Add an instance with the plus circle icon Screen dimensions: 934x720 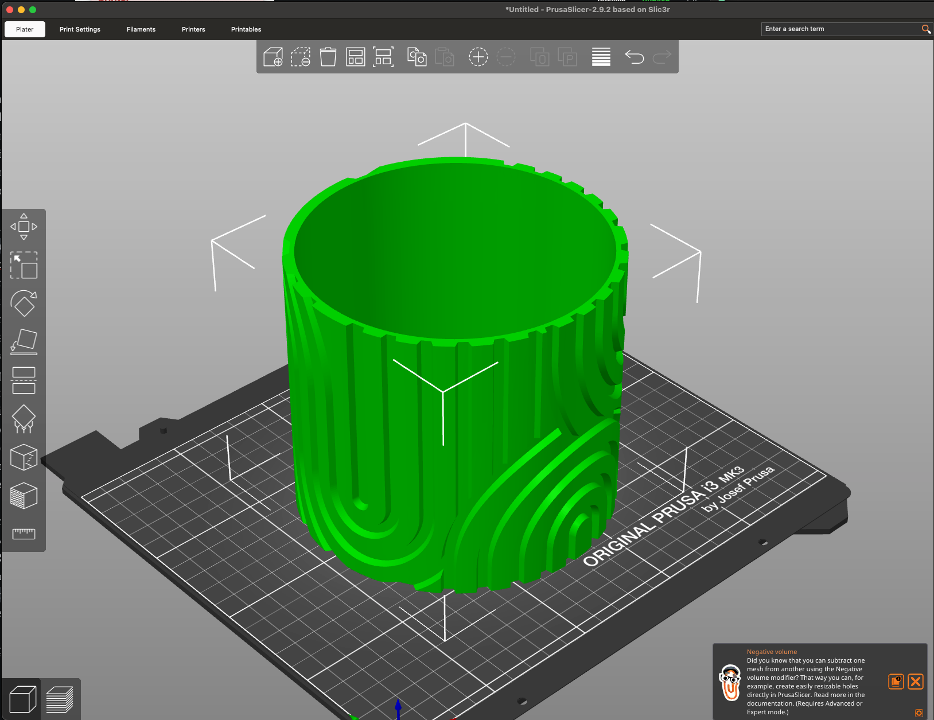coord(478,57)
